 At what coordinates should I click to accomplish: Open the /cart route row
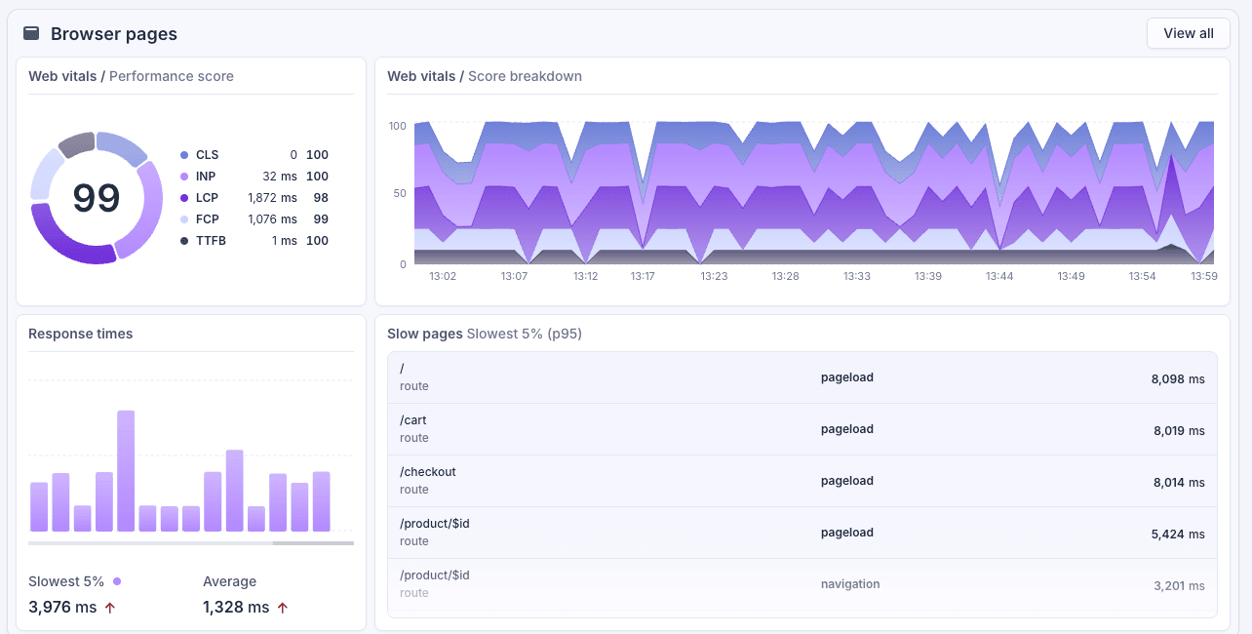(802, 429)
